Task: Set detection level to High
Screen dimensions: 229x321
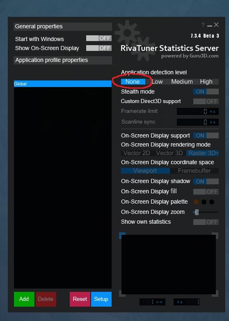Action: coord(206,82)
